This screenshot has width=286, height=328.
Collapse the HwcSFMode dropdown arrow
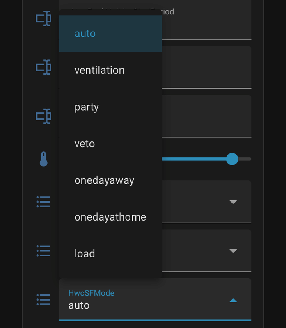pyautogui.click(x=233, y=300)
